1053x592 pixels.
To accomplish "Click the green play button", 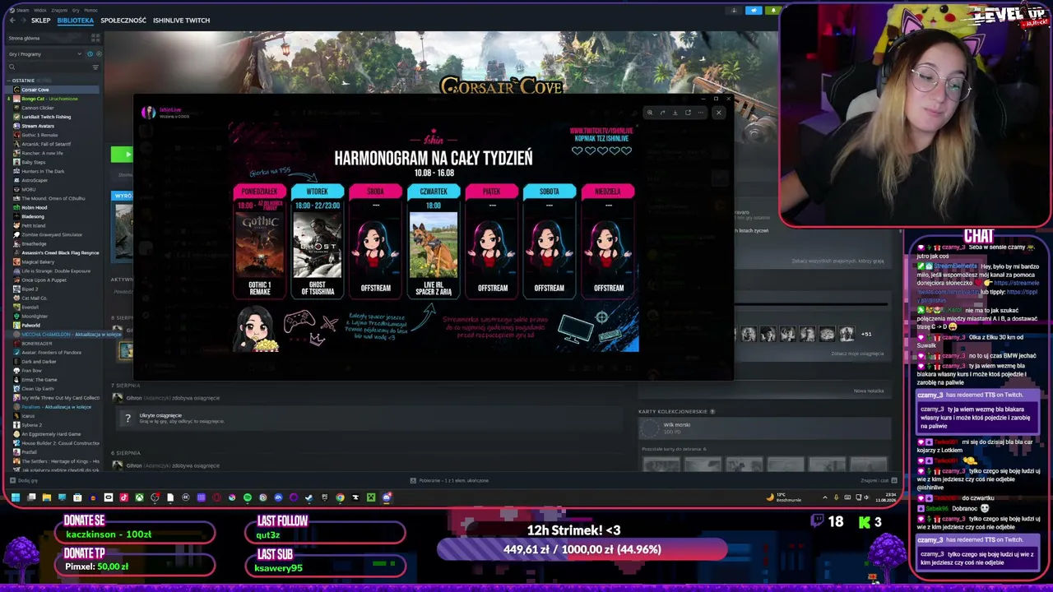I will click(x=122, y=154).
